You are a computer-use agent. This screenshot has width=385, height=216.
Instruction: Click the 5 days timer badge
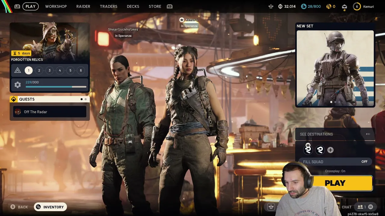pyautogui.click(x=21, y=53)
